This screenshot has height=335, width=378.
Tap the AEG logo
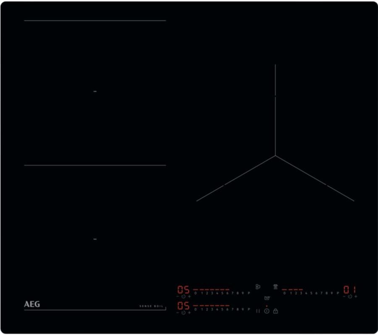click(32, 304)
